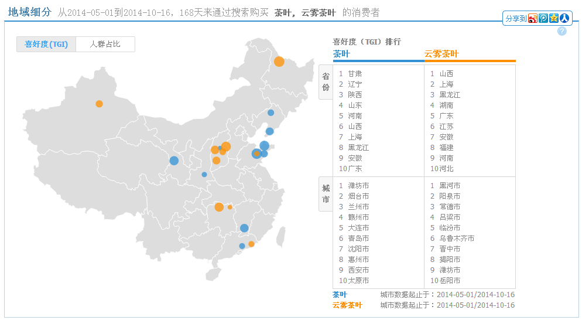The image size is (582, 320).
Task: Click the blue 茶叶 legend below the table
Action: [340, 295]
